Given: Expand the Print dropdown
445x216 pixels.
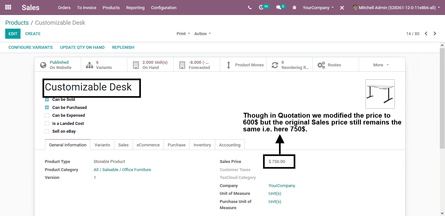Looking at the screenshot, I should tap(183, 34).
